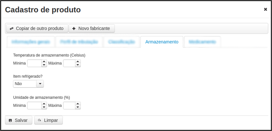This screenshot has width=272, height=131.
Task: Decrease maximum storage temperature with down arrow
Action: [78, 65]
